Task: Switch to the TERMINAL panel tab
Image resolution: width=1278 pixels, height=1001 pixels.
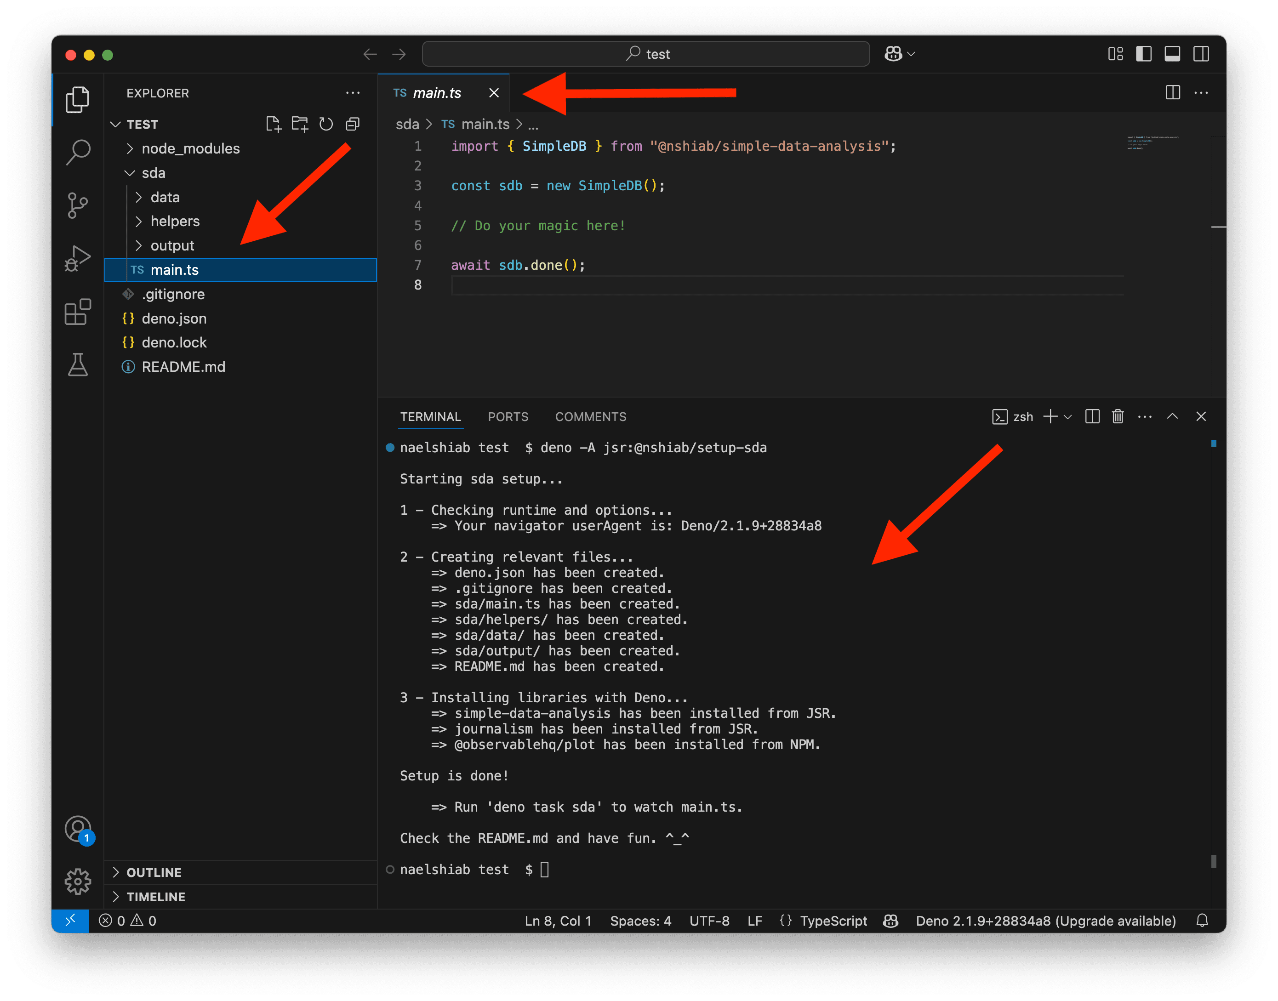Action: click(430, 417)
